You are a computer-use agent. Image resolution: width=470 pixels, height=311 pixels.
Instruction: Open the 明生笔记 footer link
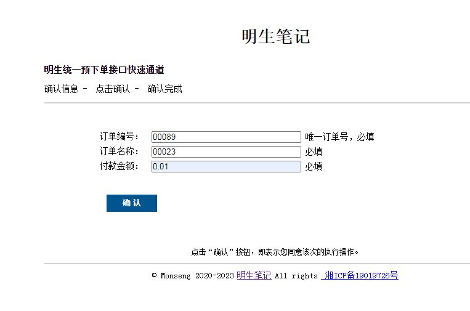[254, 275]
